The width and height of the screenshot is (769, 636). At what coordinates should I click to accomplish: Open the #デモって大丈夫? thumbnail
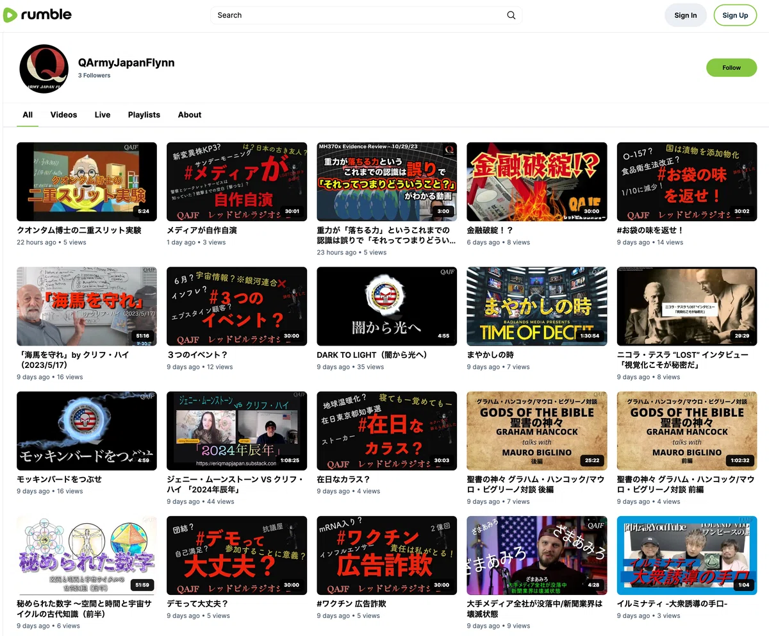[x=236, y=555]
